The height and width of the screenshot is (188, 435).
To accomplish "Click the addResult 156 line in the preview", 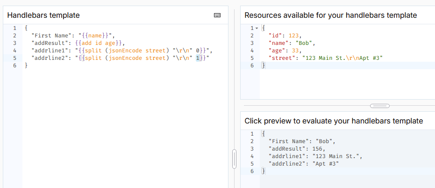I will click(x=295, y=149).
